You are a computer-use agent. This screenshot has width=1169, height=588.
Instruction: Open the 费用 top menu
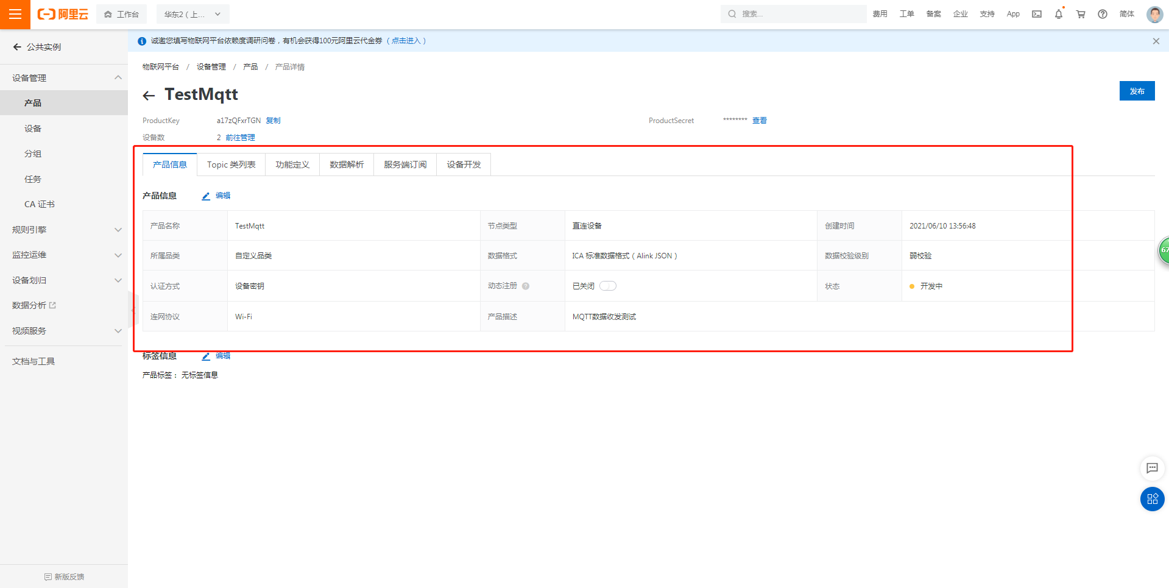880,14
